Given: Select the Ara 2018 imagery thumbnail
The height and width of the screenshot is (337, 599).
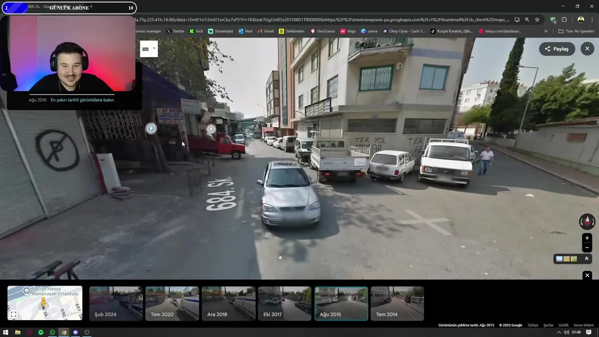Looking at the screenshot, I should [228, 303].
